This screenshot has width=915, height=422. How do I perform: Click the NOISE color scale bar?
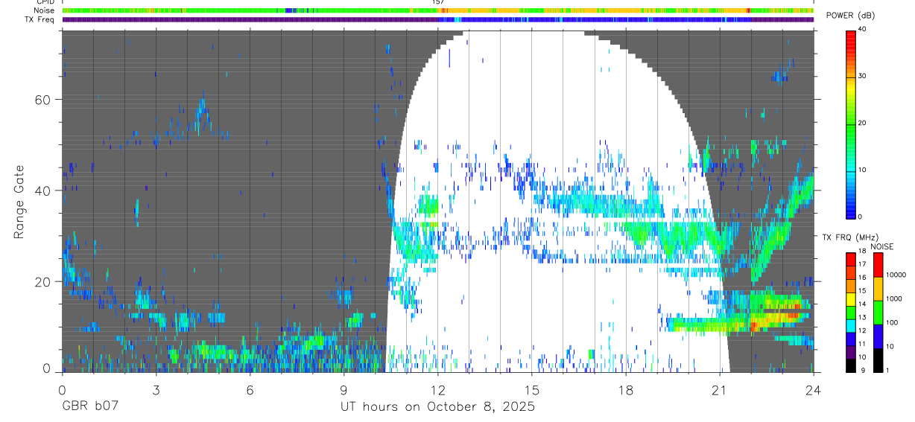click(x=878, y=313)
